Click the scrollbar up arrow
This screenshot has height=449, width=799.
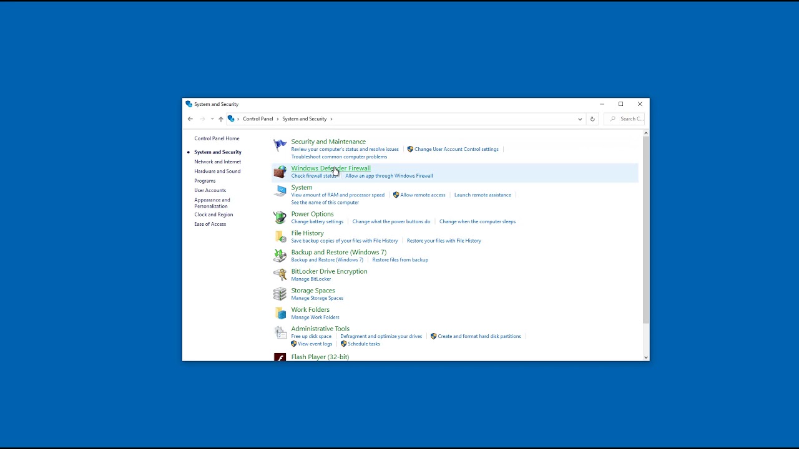point(645,133)
